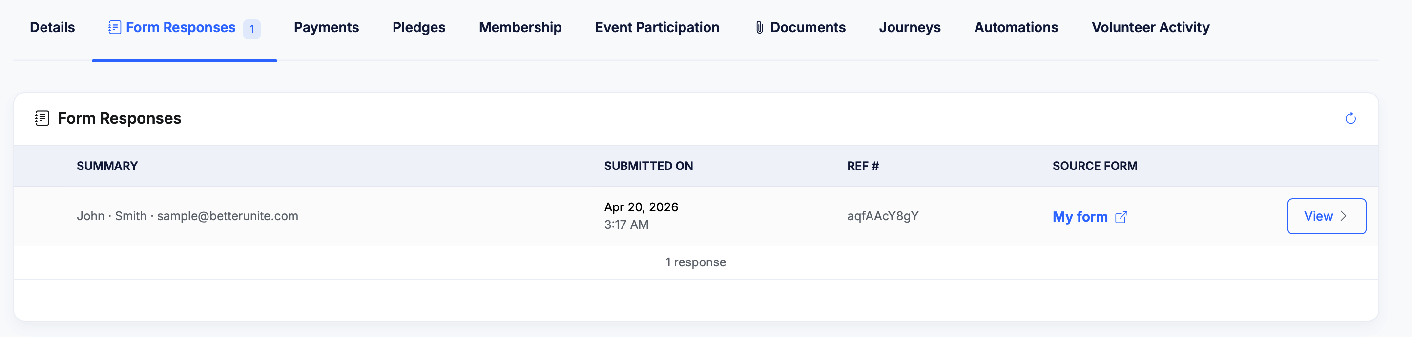
Task: Open the Volunteer Activity tab
Action: (1150, 27)
